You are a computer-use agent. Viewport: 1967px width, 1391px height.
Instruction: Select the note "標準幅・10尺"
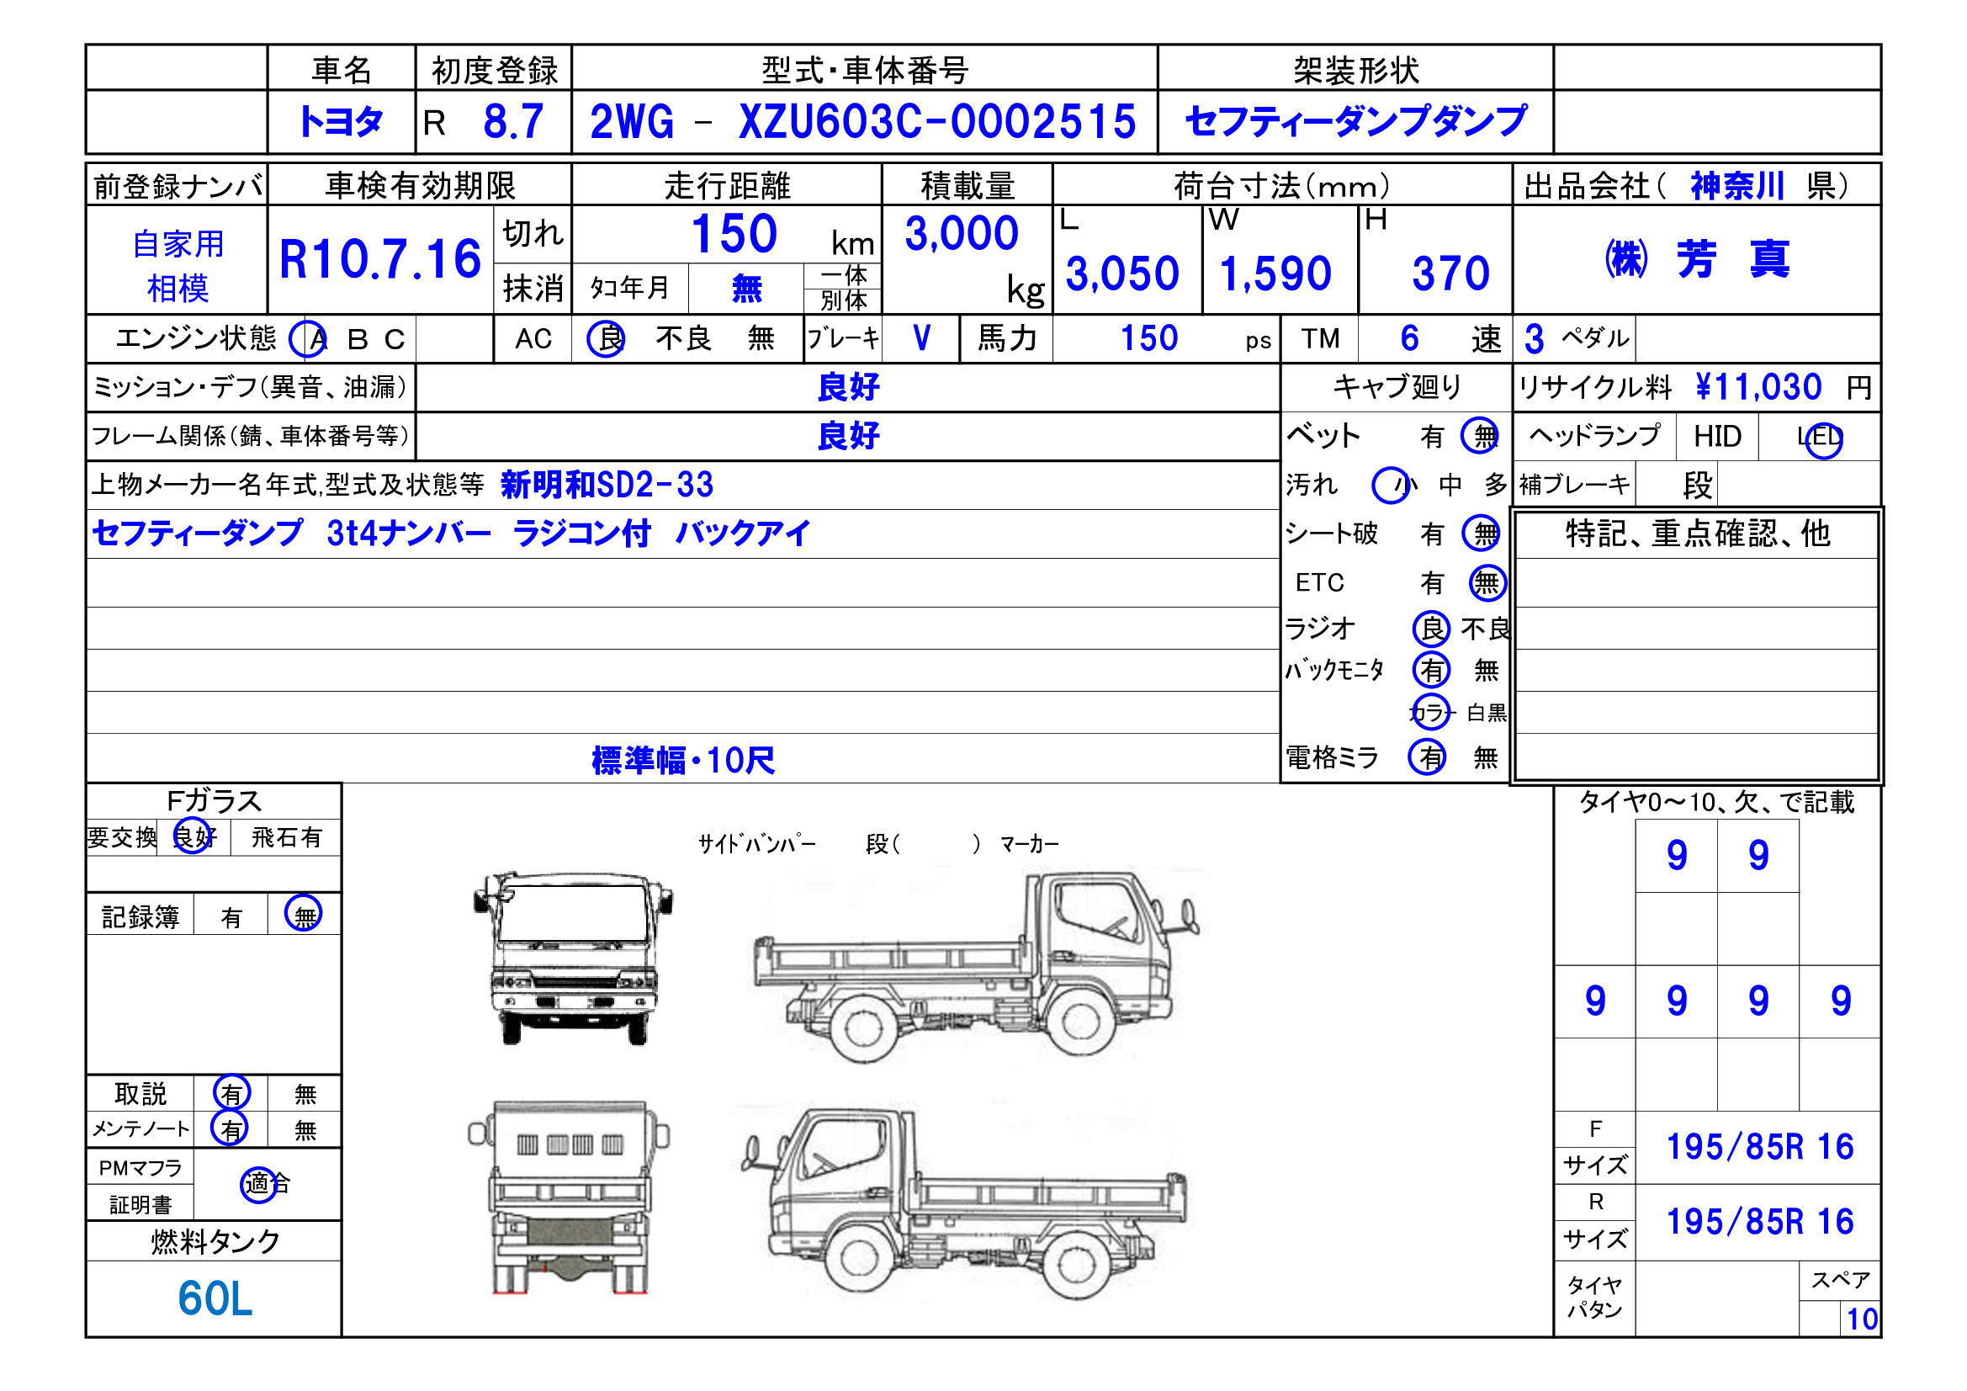tap(683, 760)
